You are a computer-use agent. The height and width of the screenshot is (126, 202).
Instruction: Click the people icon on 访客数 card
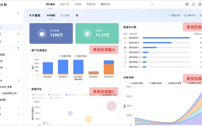click(87, 34)
